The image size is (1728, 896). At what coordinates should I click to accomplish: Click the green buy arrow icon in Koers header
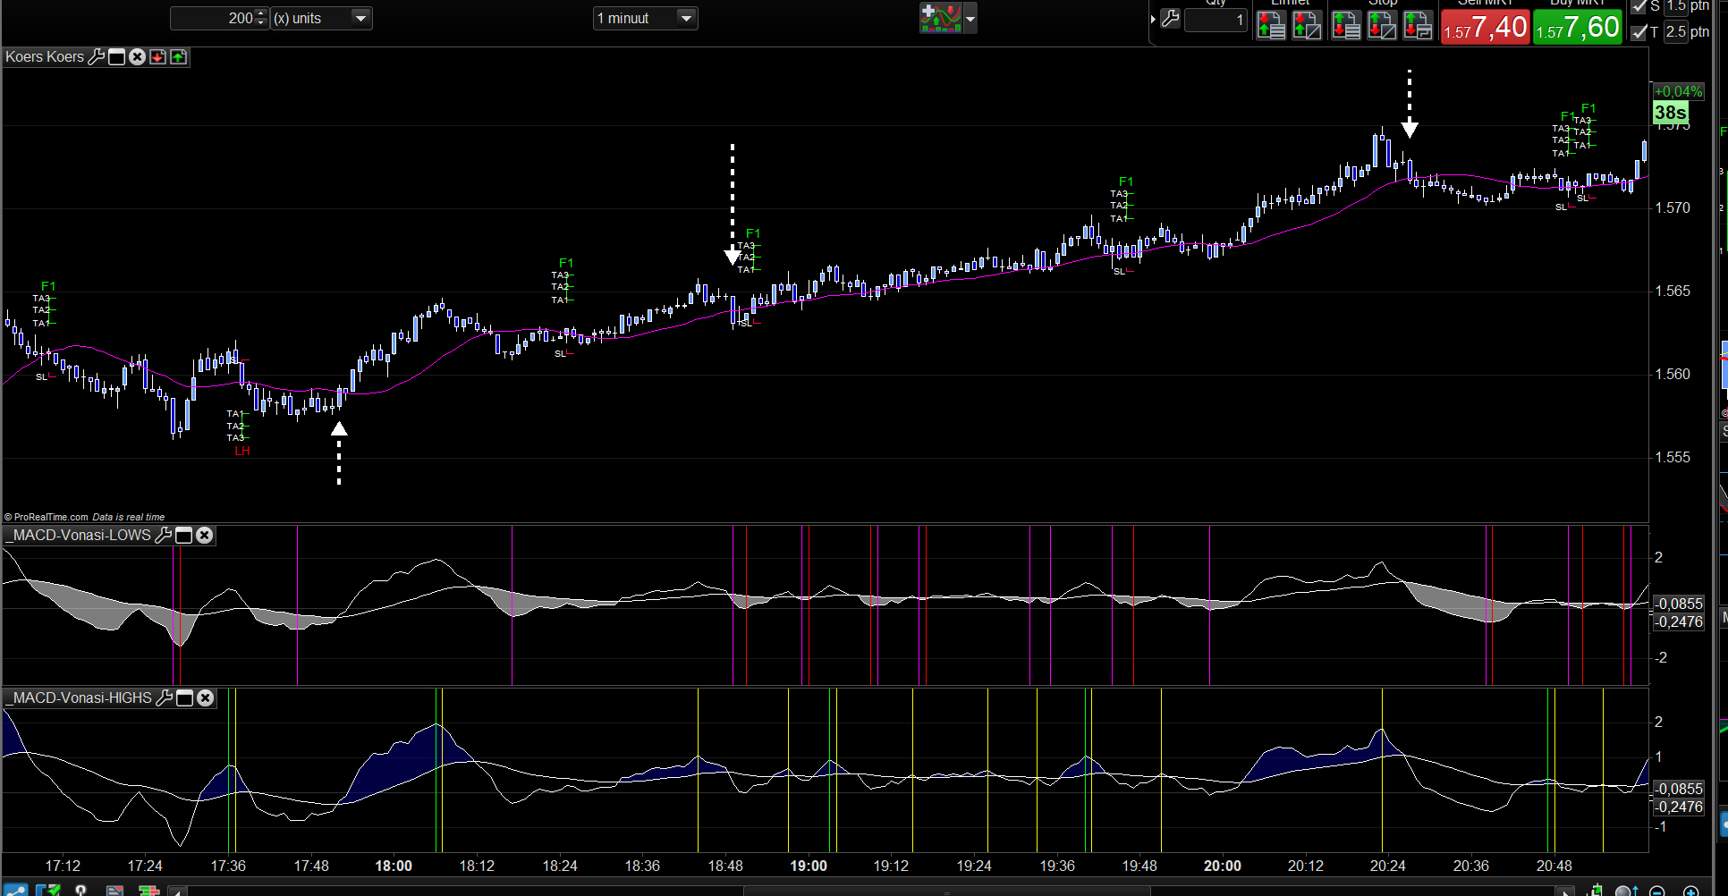[x=179, y=57]
